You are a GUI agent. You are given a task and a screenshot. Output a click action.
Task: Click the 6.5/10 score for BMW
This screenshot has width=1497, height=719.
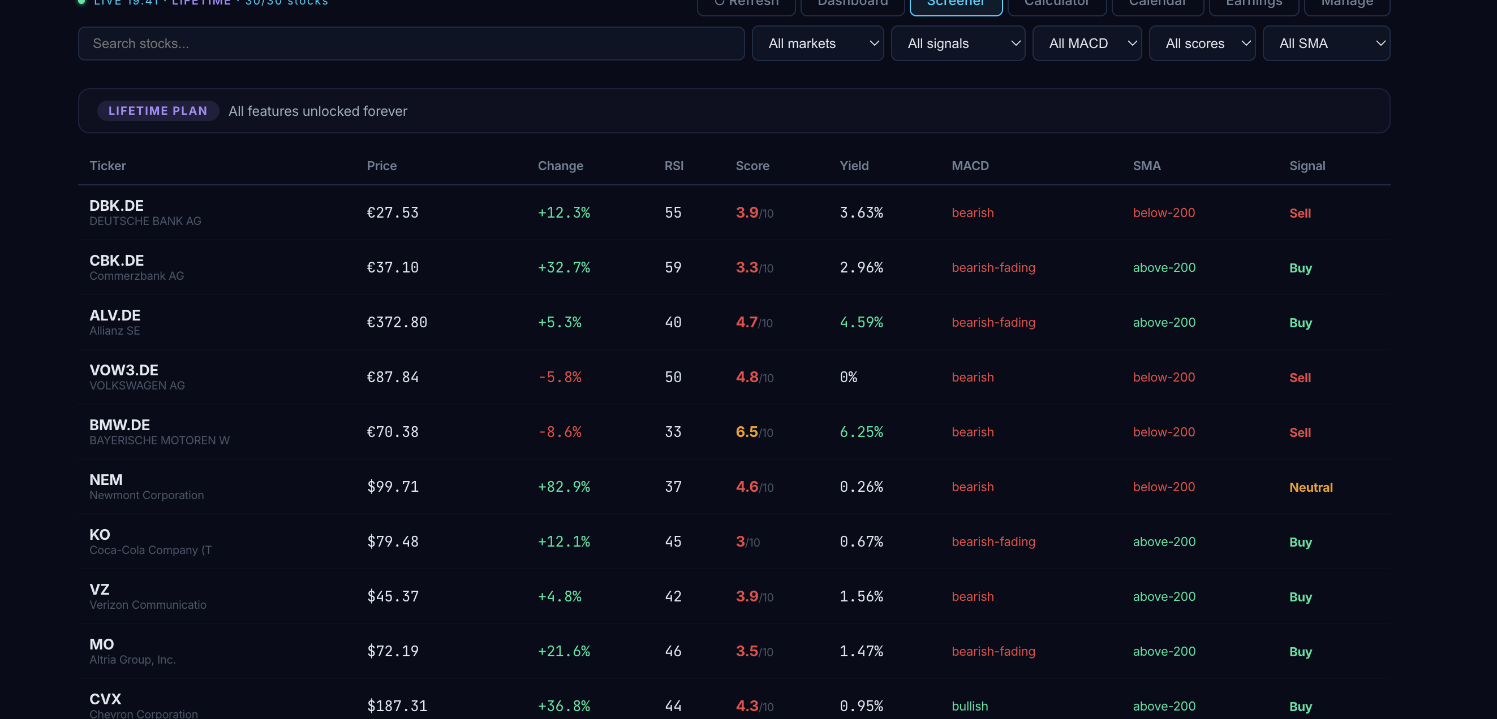(754, 432)
